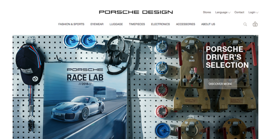The width and height of the screenshot is (268, 139).
Task: Open the Eyewear menu
Action: (x=97, y=24)
